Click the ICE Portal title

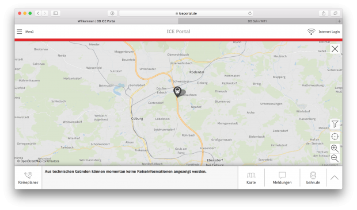coord(178,32)
